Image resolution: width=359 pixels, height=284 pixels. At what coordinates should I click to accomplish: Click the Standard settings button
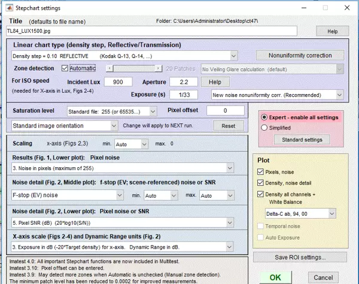click(302, 139)
